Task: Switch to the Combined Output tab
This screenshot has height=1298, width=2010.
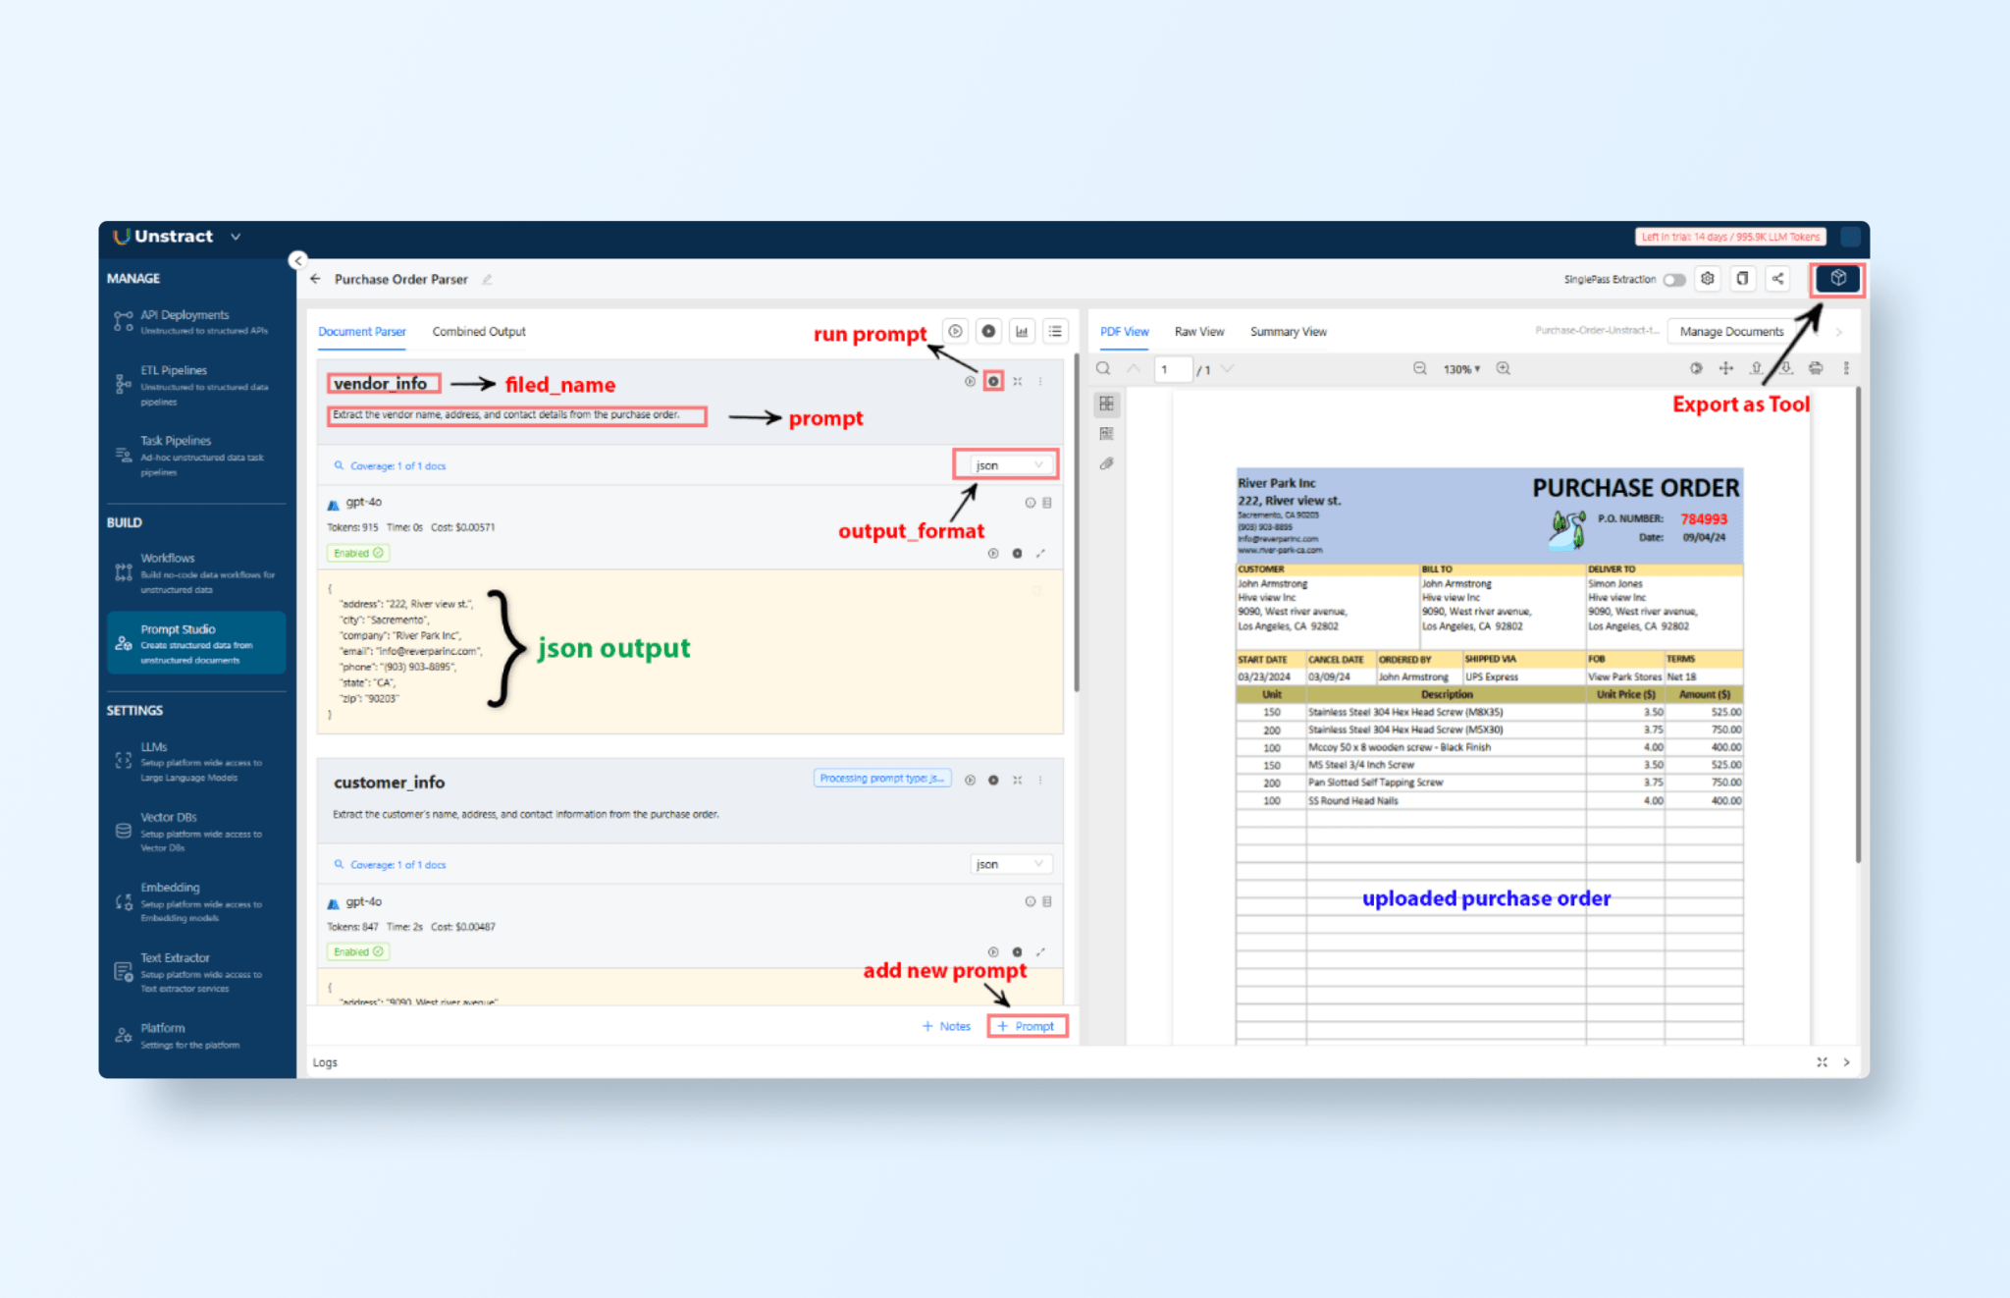Action: click(x=477, y=331)
